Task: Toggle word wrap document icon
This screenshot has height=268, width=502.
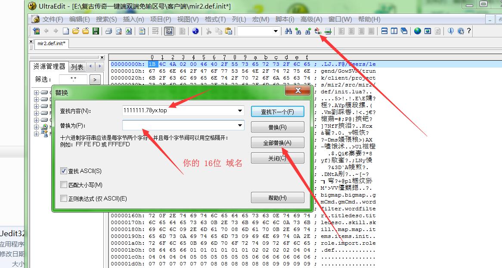Action: tap(155, 31)
